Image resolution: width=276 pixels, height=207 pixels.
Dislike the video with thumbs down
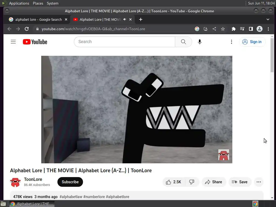coord(192,182)
